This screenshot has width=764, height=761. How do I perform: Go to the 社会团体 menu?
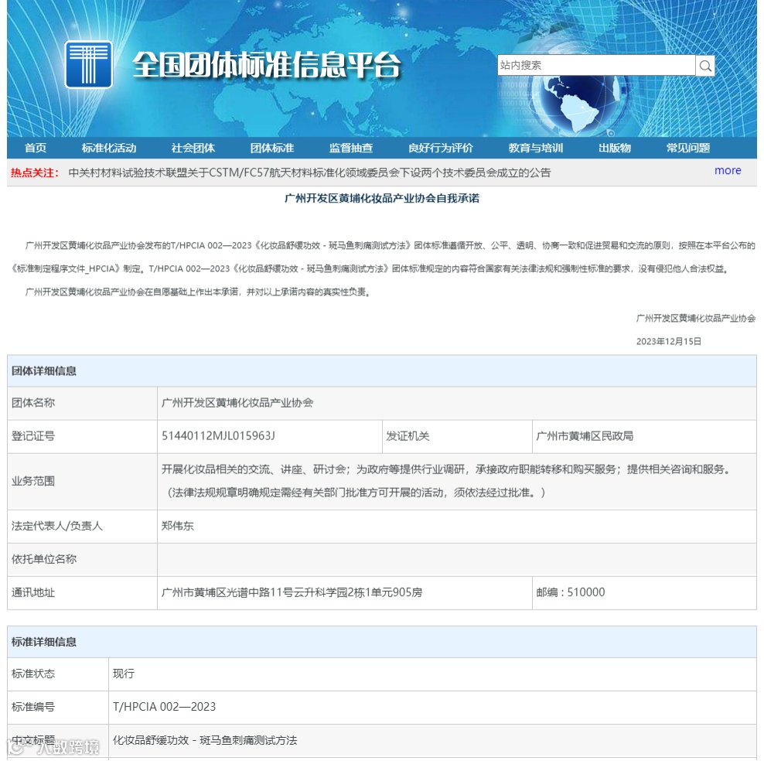(193, 148)
